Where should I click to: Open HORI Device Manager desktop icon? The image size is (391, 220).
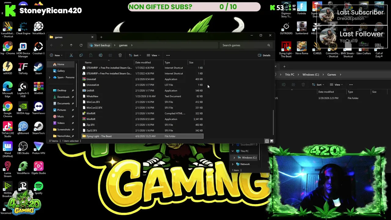23,50
